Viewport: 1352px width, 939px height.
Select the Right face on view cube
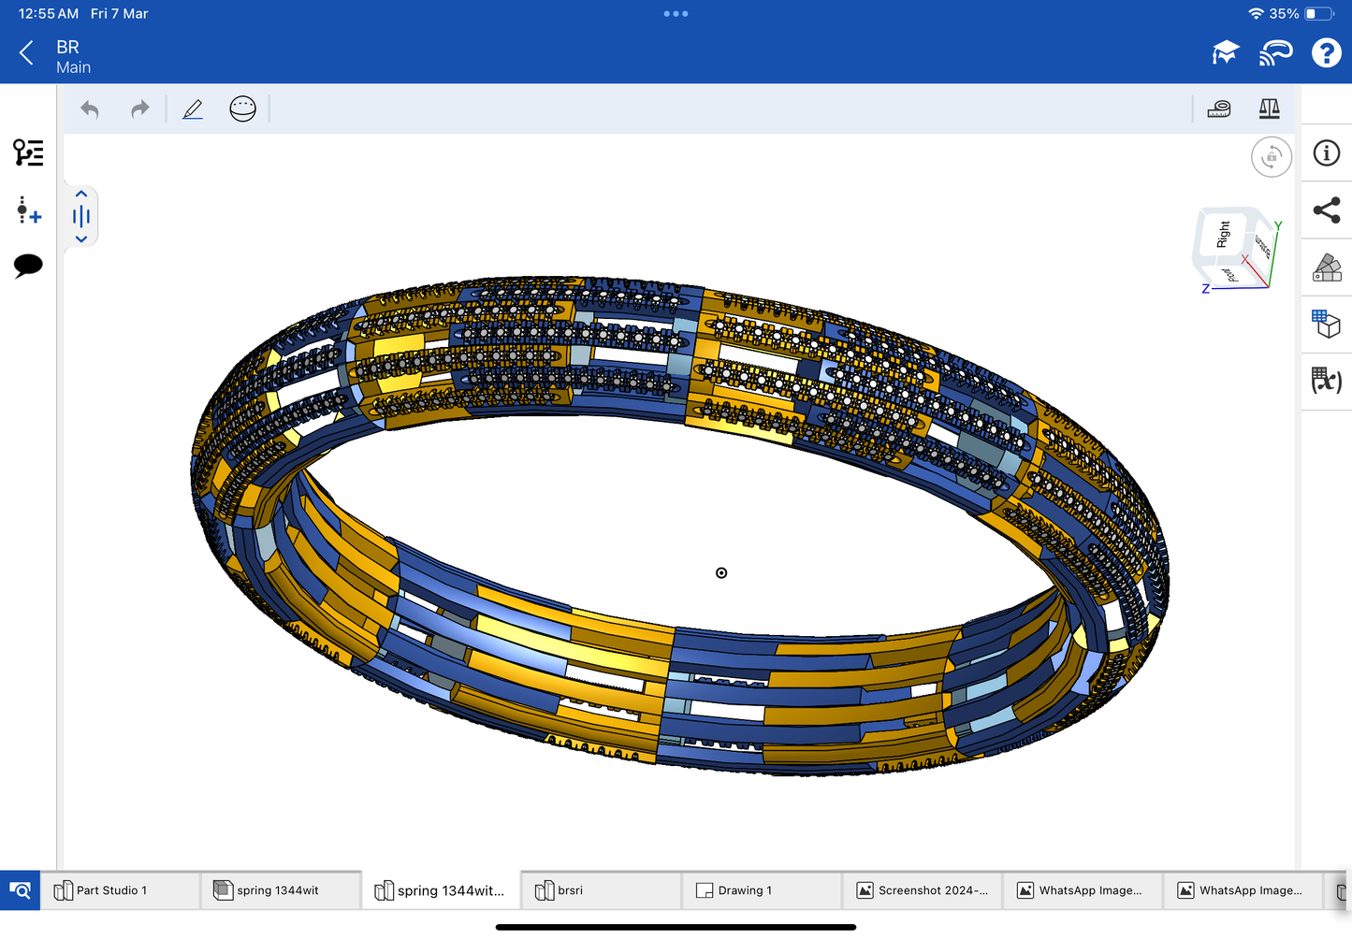coord(1222,235)
